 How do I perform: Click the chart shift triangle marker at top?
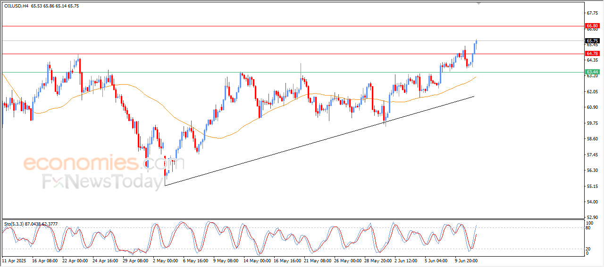click(479, 3)
